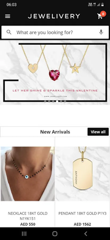
Task: Select the second banner pagination dot
Action: click(49, 101)
